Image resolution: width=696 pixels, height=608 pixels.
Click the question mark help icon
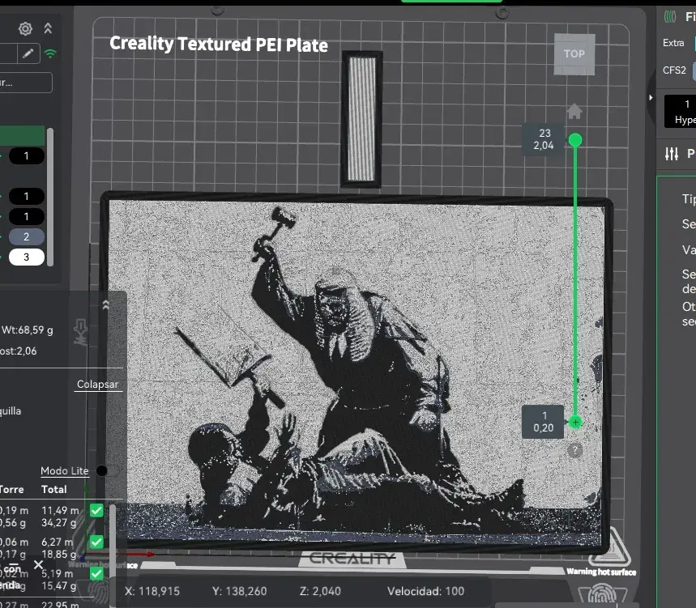coord(574,451)
